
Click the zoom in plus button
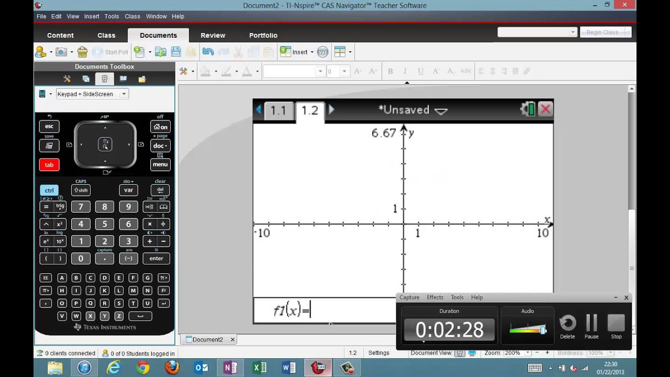[x=547, y=353]
